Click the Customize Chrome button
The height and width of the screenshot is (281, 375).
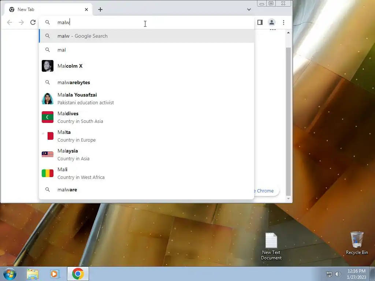coord(267,191)
